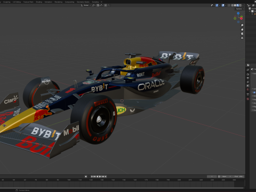Toggle proportional editing in header
The image size is (256, 192).
(106, 5)
